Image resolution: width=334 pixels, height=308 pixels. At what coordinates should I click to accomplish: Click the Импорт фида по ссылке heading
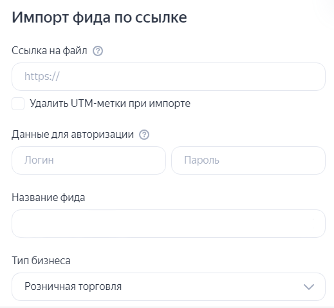pyautogui.click(x=99, y=17)
